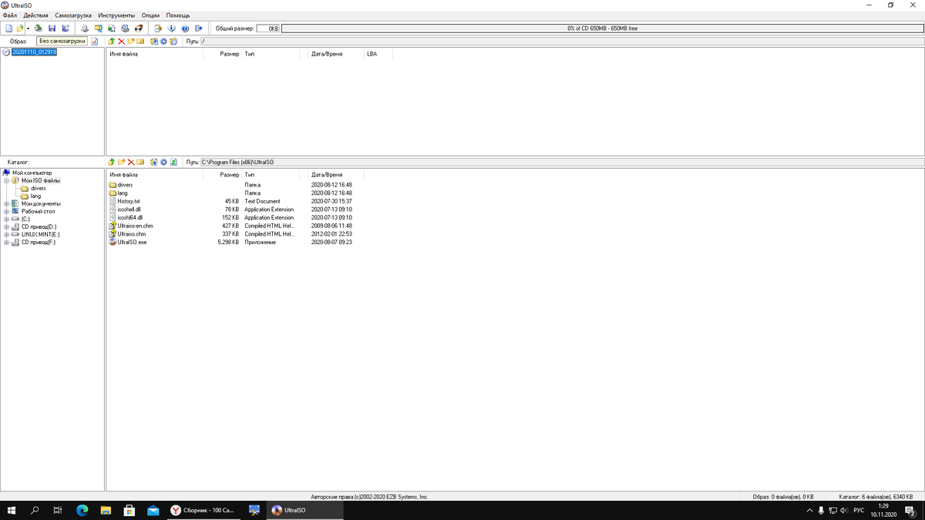The image size is (925, 520).
Task: Click the CD 650MB capacity progress bar
Action: click(x=602, y=29)
